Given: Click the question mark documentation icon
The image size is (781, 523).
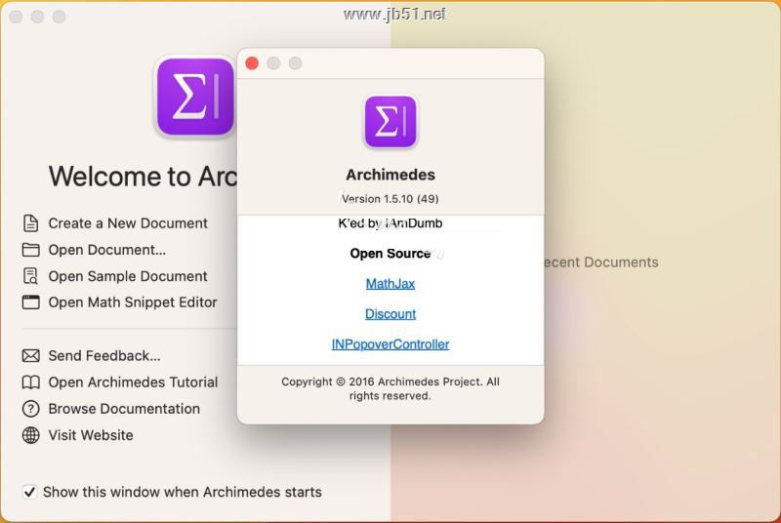Looking at the screenshot, I should tap(30, 409).
